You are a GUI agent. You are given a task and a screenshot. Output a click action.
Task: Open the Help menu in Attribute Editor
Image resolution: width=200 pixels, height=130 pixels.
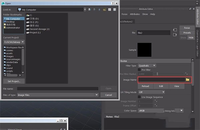click(153, 14)
